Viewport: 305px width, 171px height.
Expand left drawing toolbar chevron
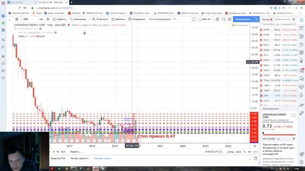click(x=10, y=20)
